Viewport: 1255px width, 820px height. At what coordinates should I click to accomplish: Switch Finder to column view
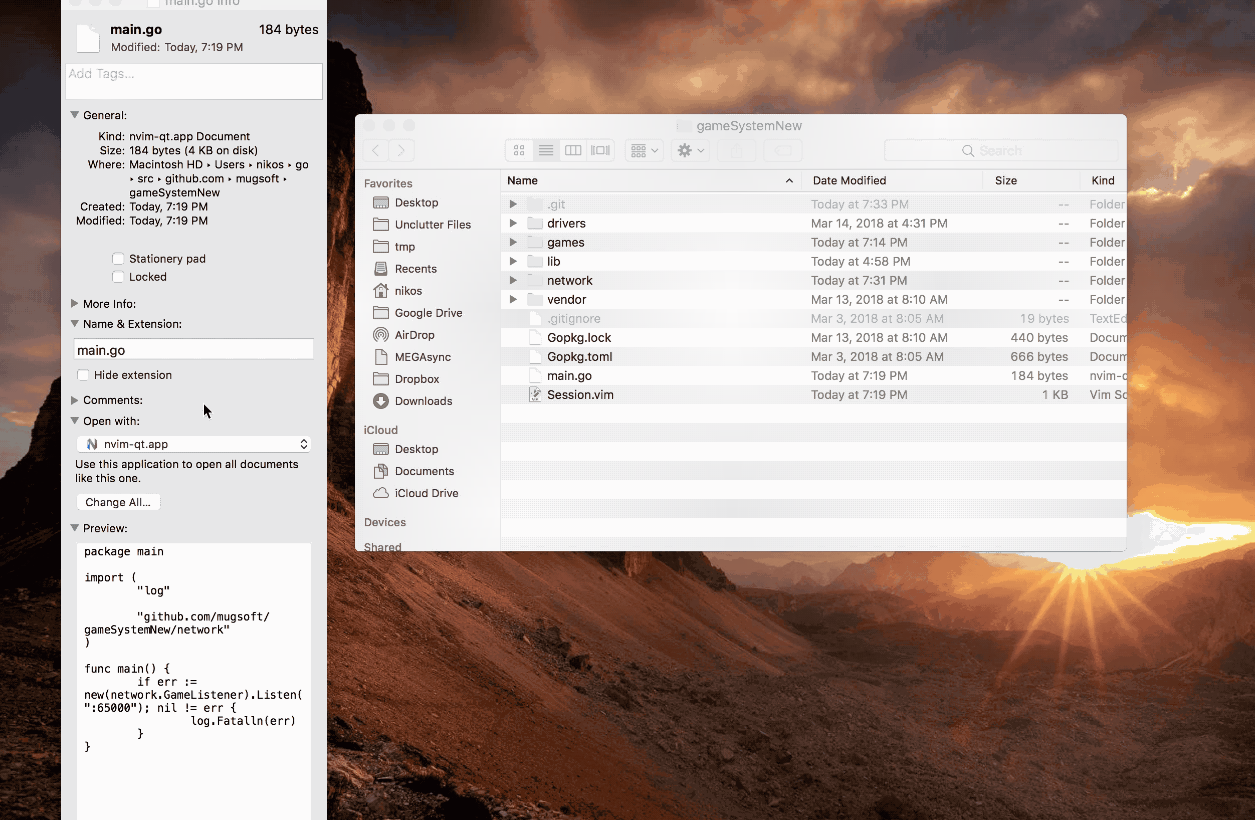(573, 151)
